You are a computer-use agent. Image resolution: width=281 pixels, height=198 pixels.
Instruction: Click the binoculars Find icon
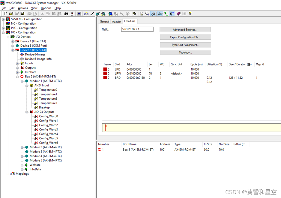66,13
